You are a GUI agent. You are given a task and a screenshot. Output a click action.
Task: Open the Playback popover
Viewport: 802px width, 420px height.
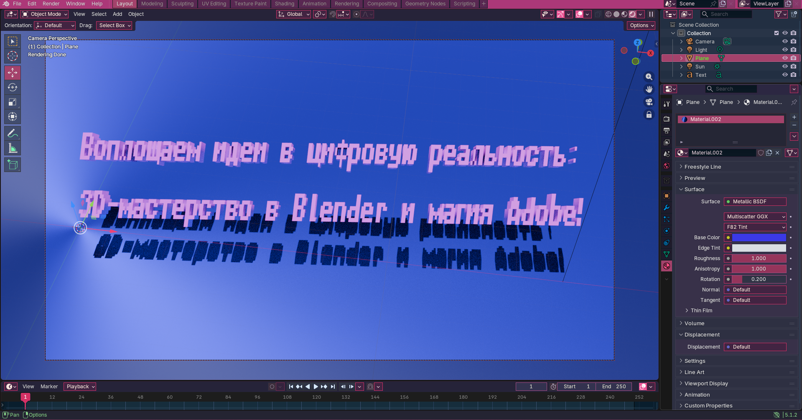pos(80,387)
